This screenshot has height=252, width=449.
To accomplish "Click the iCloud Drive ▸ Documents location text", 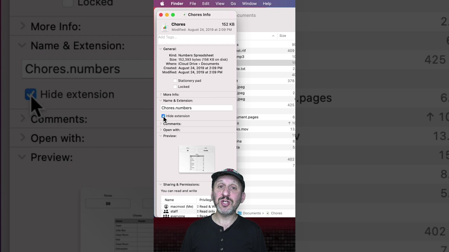I will [x=199, y=64].
